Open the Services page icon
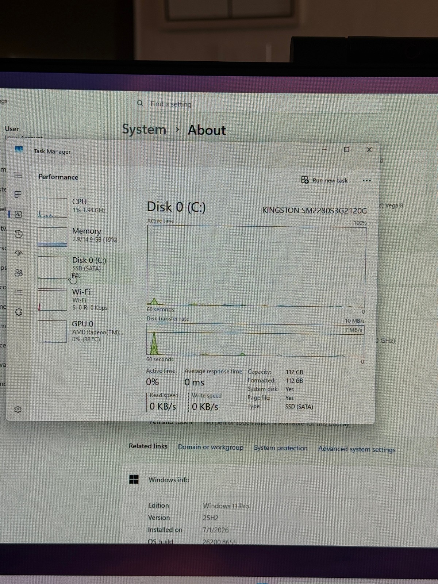 (x=18, y=312)
